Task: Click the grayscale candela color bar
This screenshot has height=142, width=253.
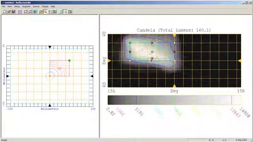Action: pos(174,100)
